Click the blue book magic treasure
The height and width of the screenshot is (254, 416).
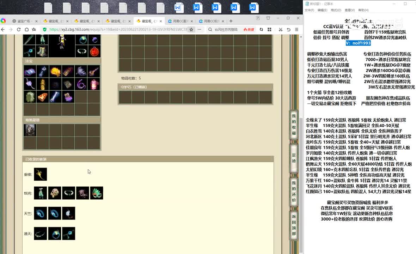tap(30, 71)
